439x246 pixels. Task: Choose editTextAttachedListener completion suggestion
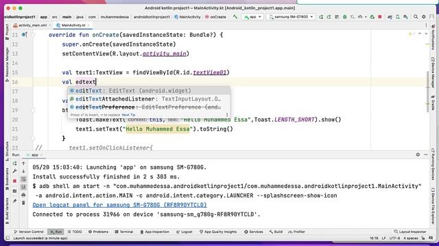point(149,99)
